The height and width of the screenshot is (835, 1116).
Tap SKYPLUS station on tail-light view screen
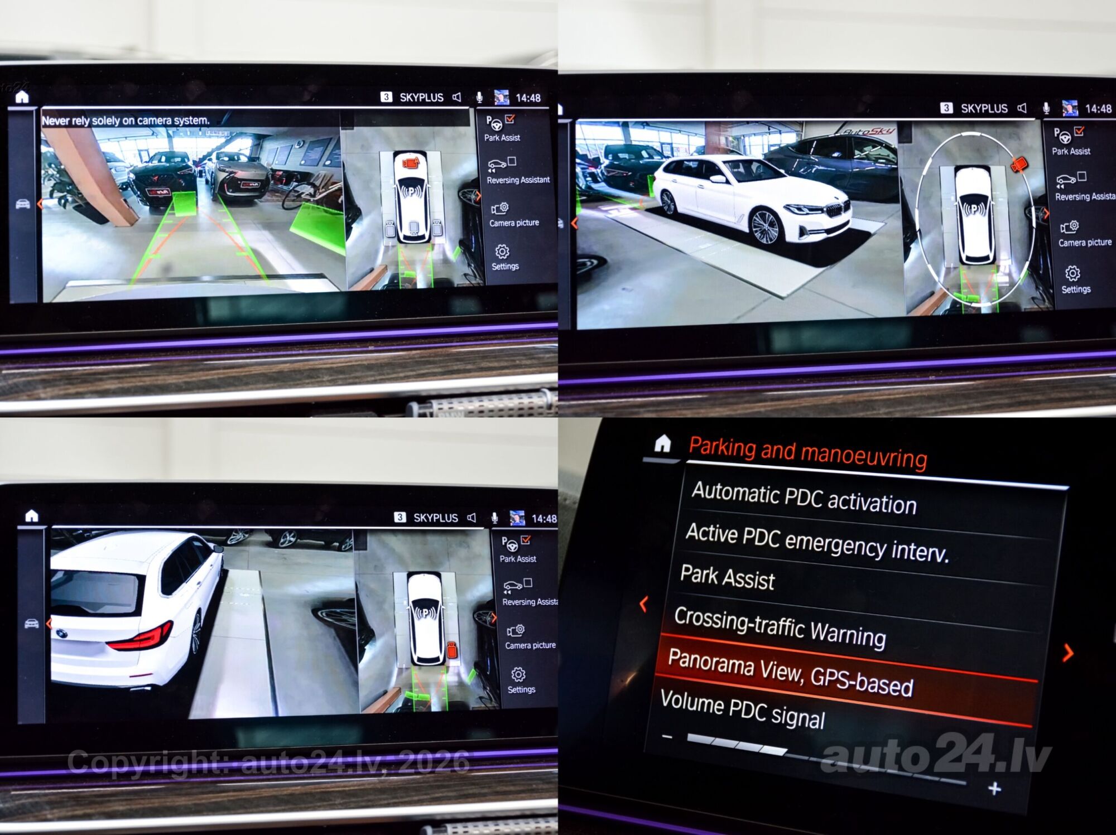coord(435,518)
